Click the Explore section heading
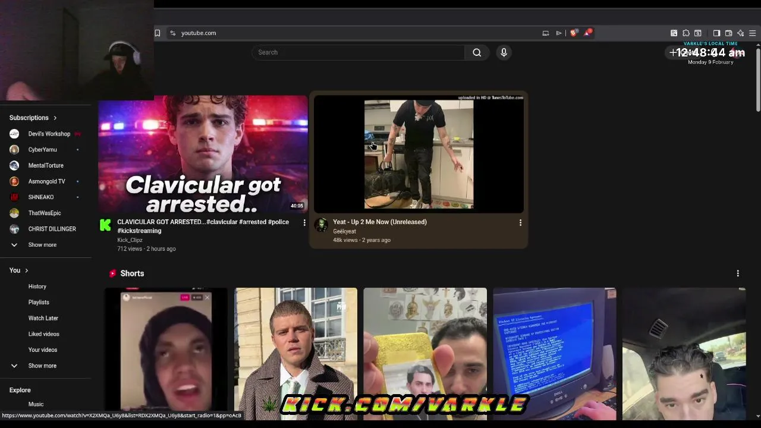Screen dimensions: 761x428 [20, 390]
